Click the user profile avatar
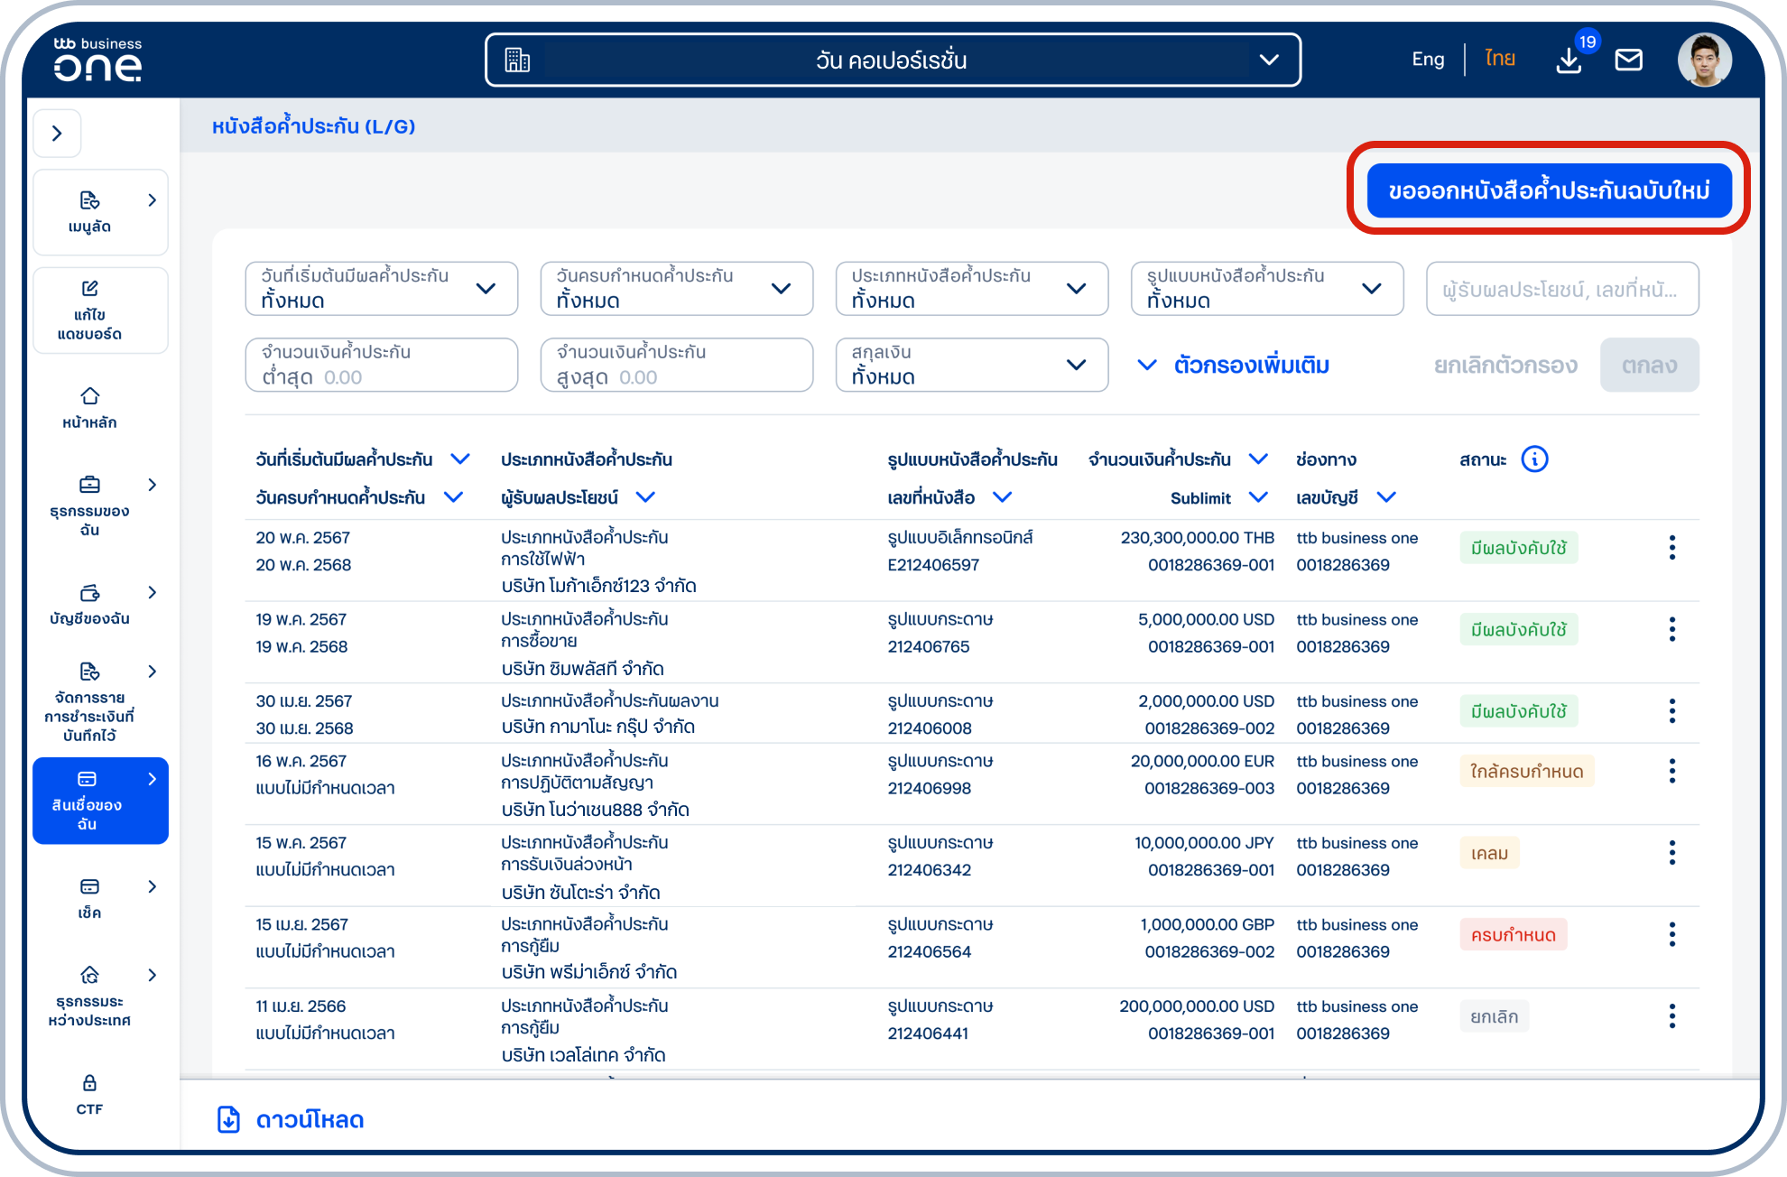This screenshot has height=1177, width=1787. click(1704, 60)
